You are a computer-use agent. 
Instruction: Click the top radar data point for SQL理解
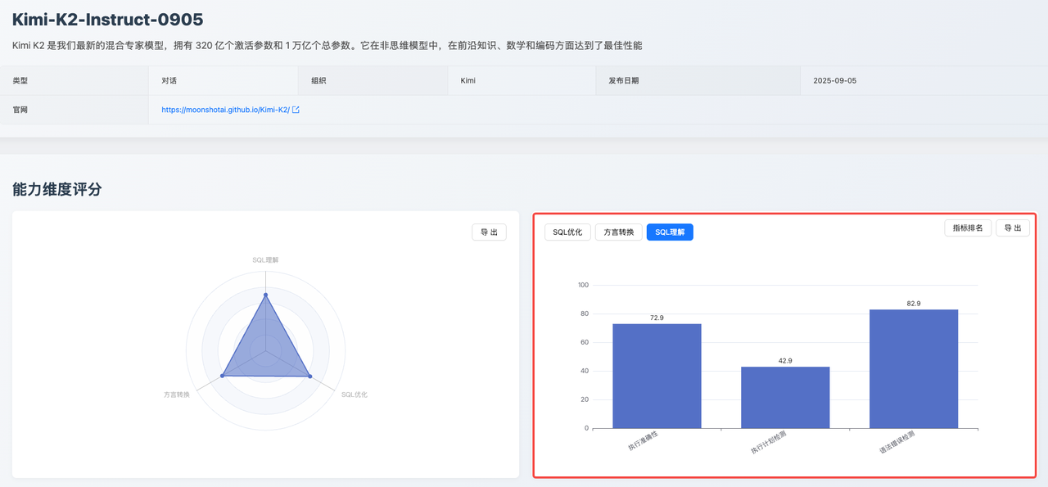click(x=265, y=295)
